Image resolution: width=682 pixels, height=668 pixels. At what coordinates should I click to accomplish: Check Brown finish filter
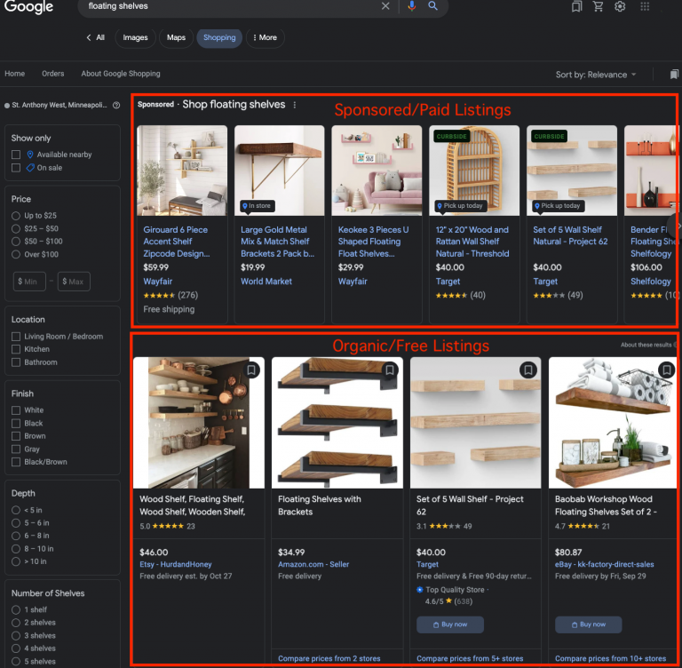pyautogui.click(x=16, y=435)
